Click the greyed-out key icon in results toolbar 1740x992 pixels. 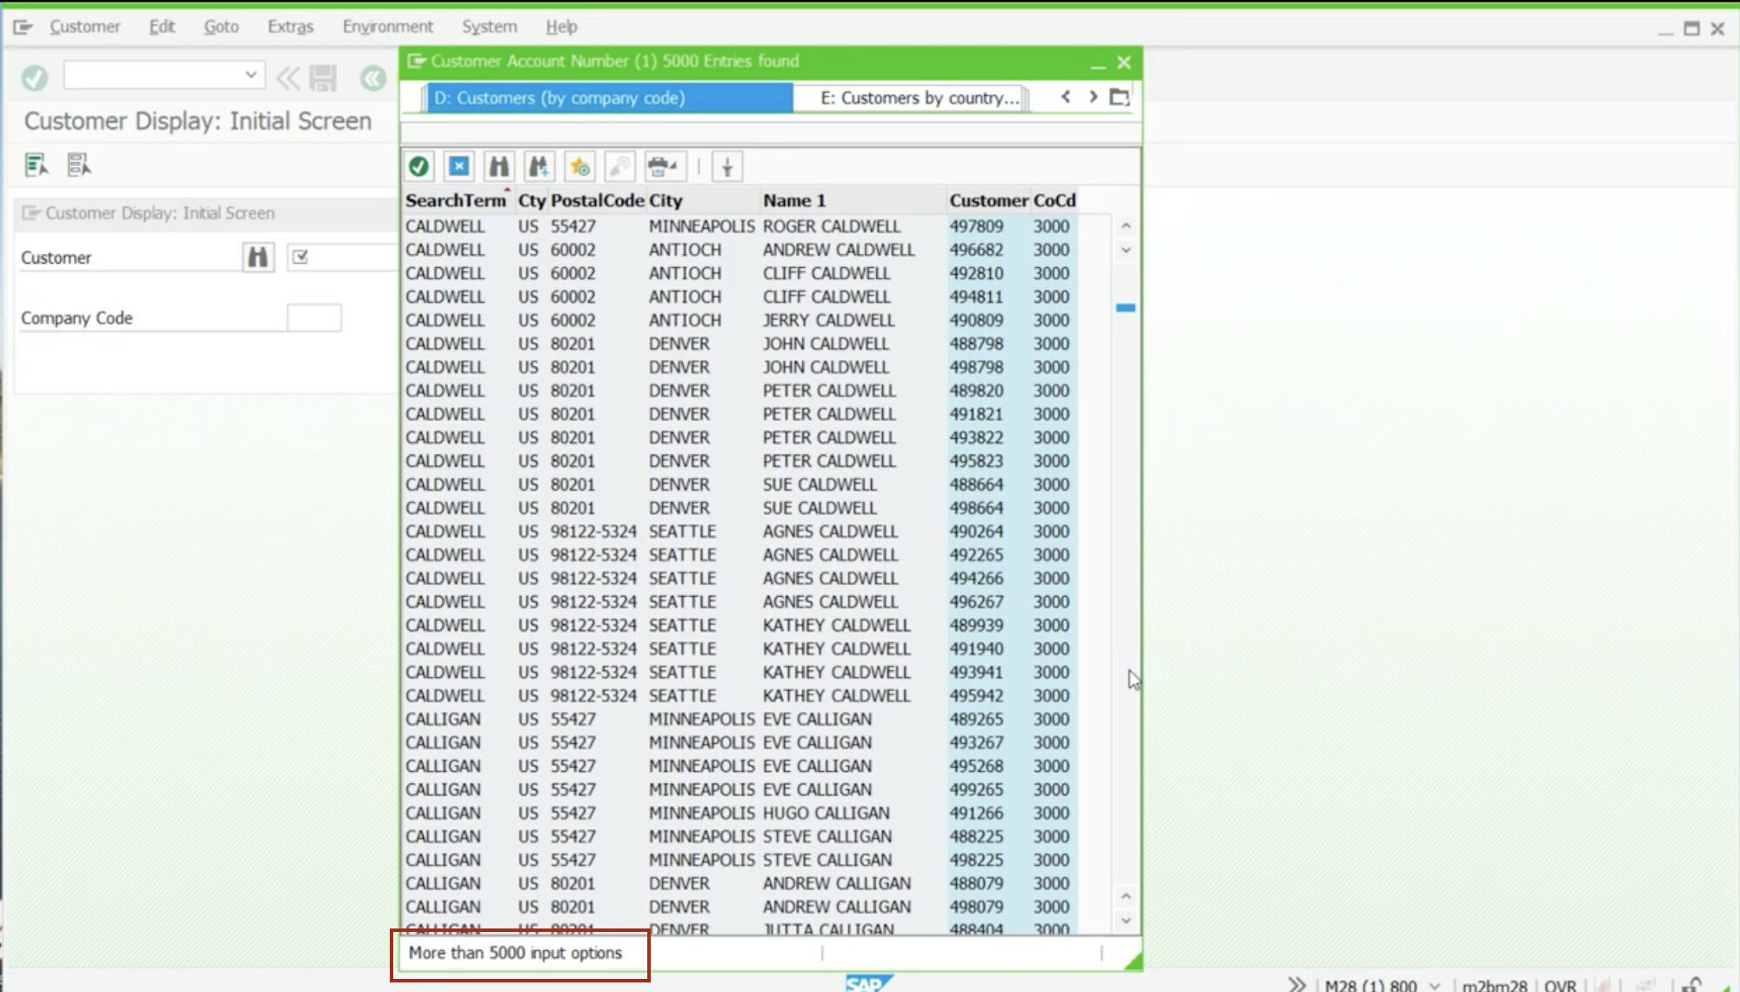(x=619, y=166)
